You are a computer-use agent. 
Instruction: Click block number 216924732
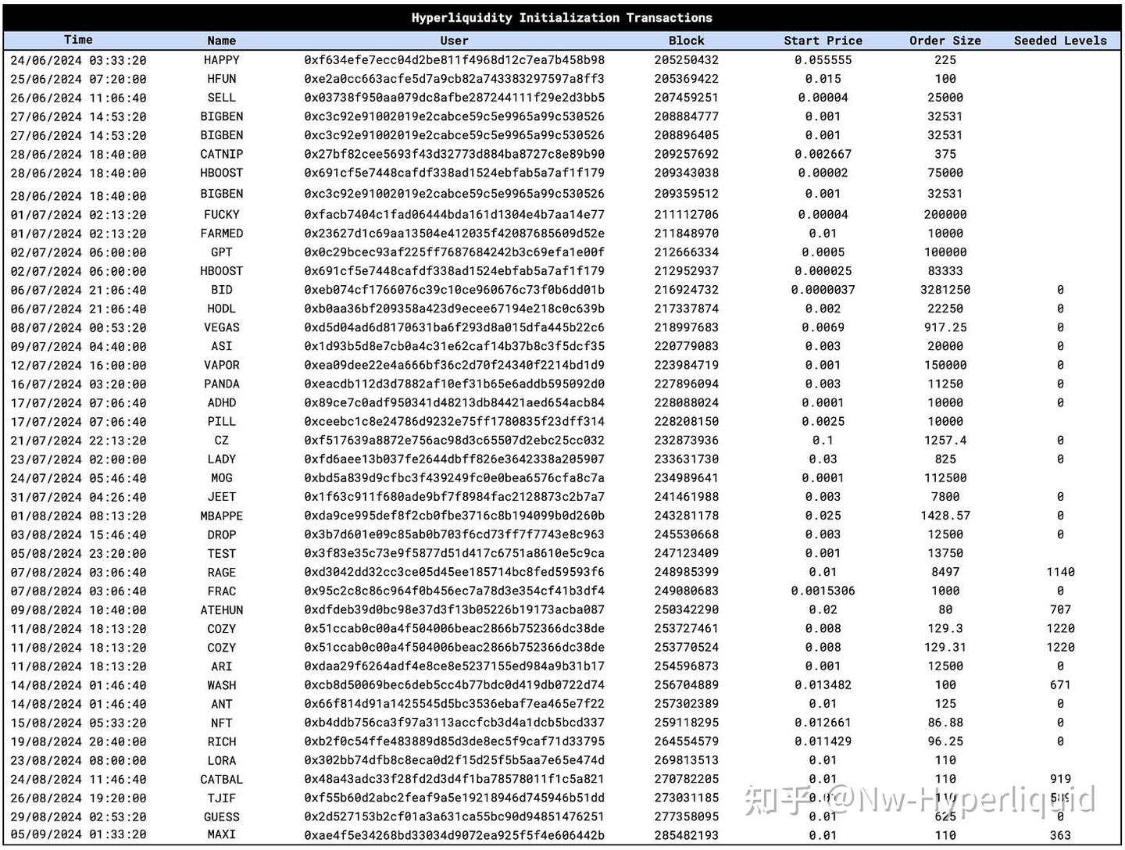(687, 290)
